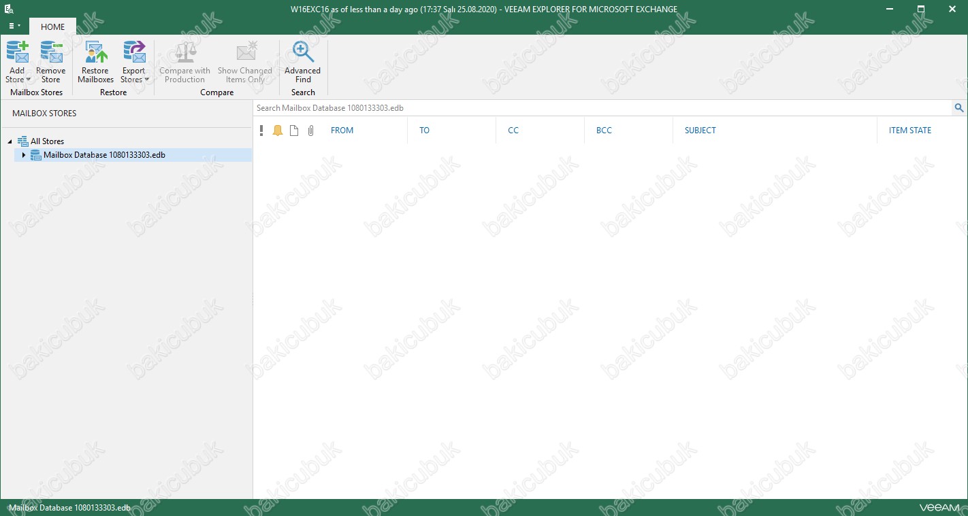Sort by the importance exclamation column
The height and width of the screenshot is (516, 968).
(261, 131)
